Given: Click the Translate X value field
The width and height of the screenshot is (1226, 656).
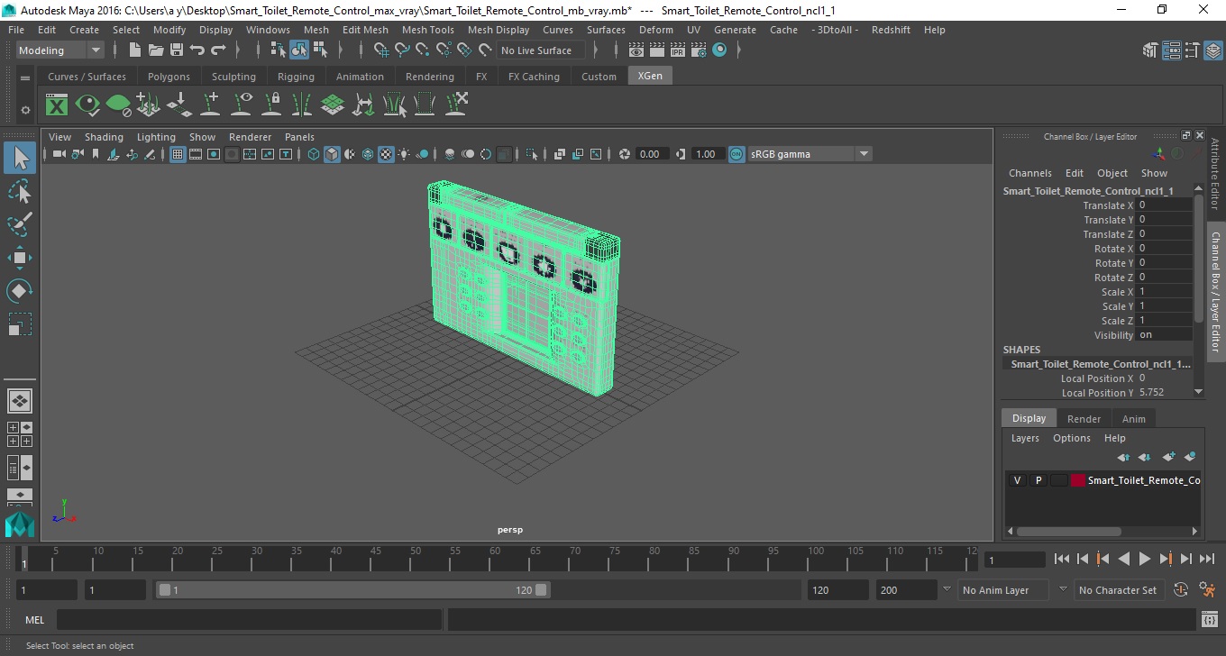Looking at the screenshot, I should (1165, 205).
